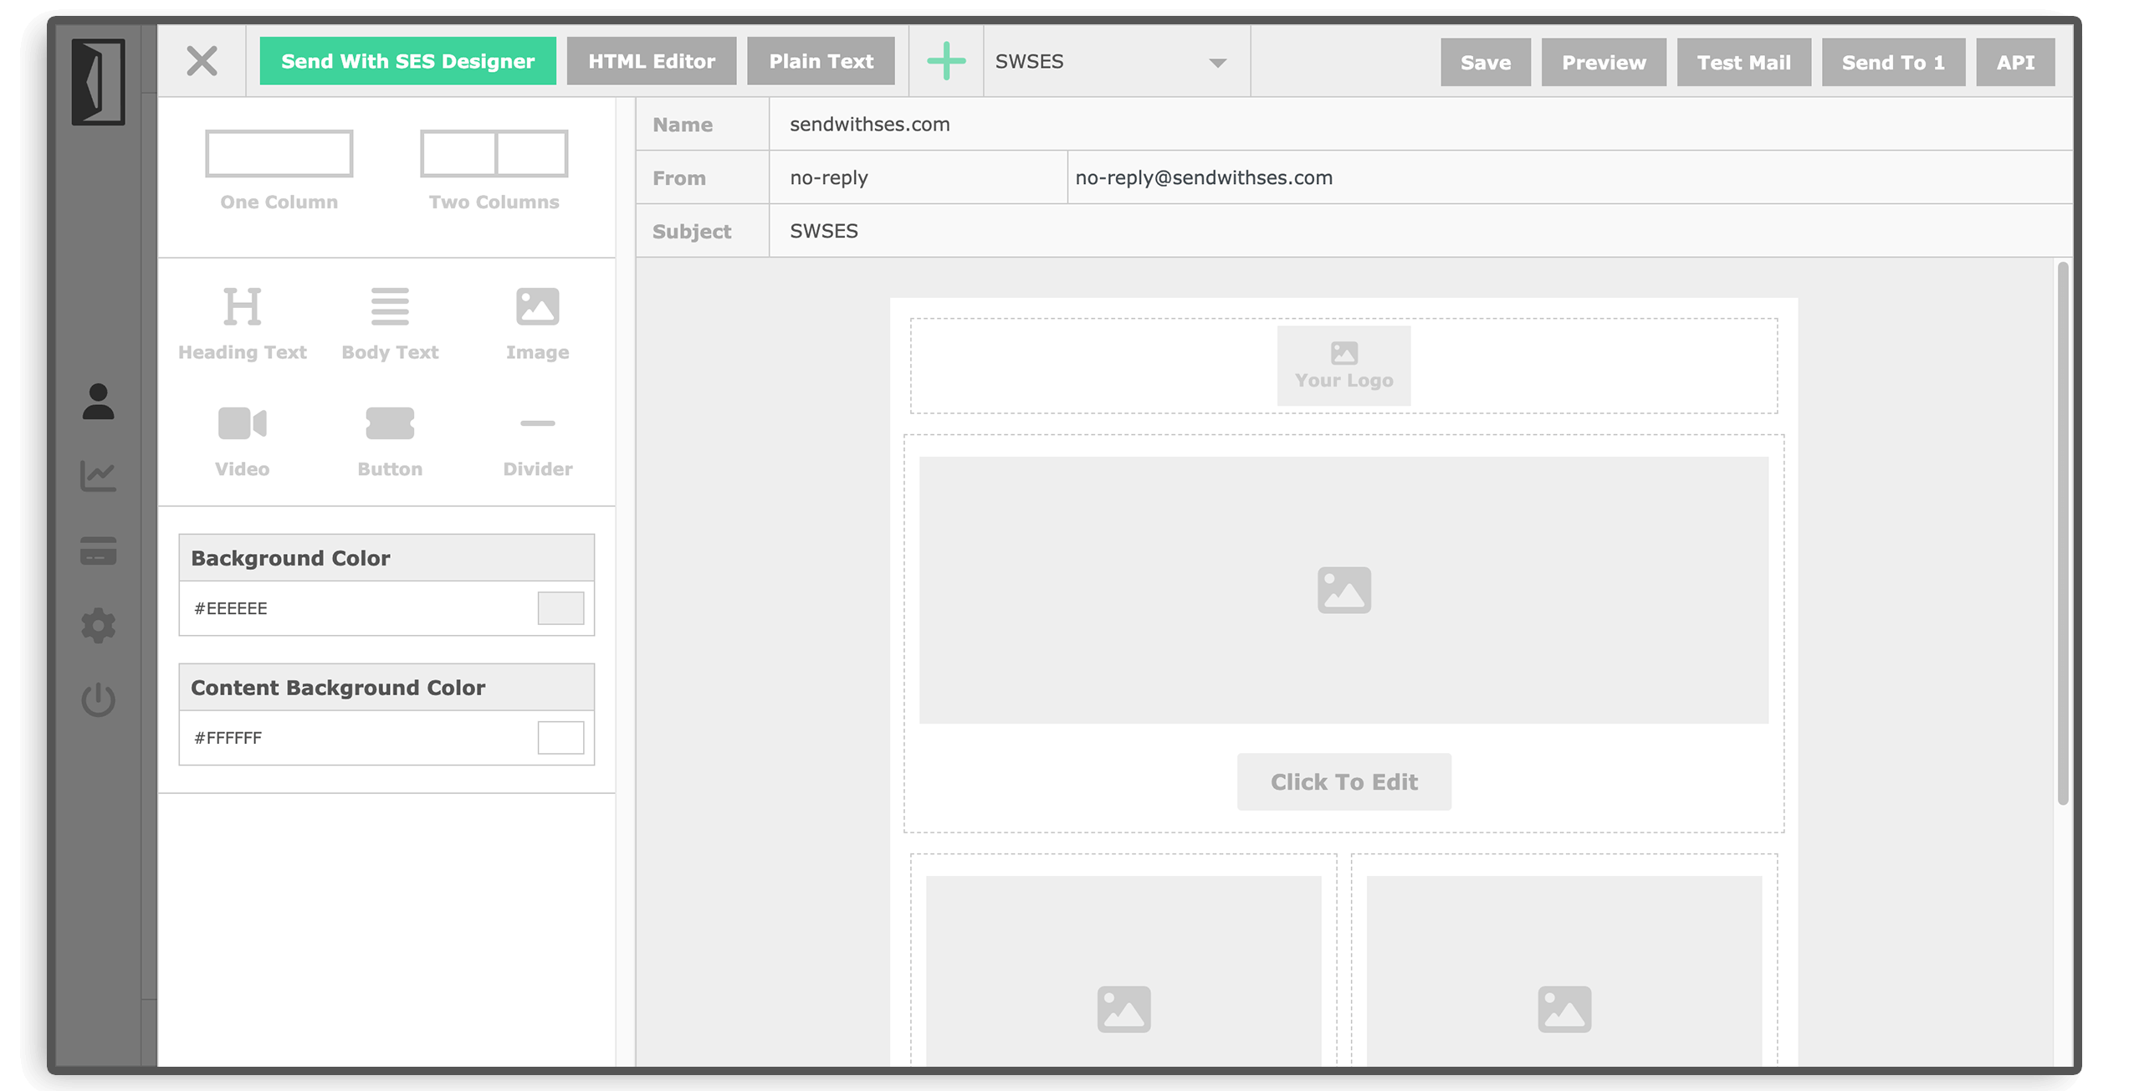Click the Name field sendwithses.com
Screen dimensions: 2129x1091
[x=1420, y=124]
